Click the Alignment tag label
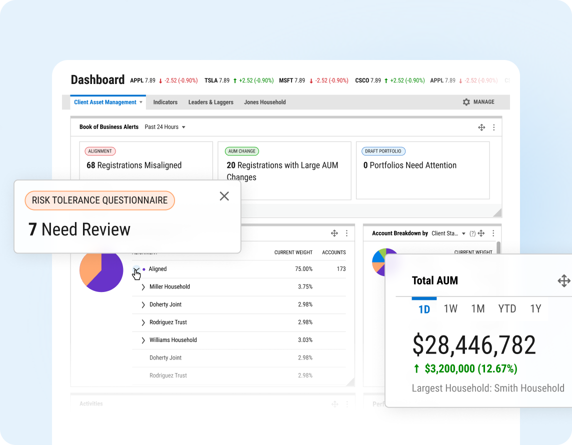Viewport: 572px width, 445px height. [100, 151]
